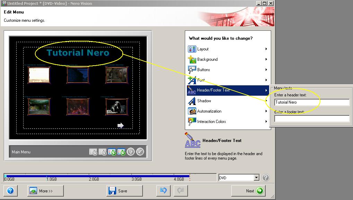Click the Layout grid icon
Screen dimensions: 353x200
click(192, 49)
